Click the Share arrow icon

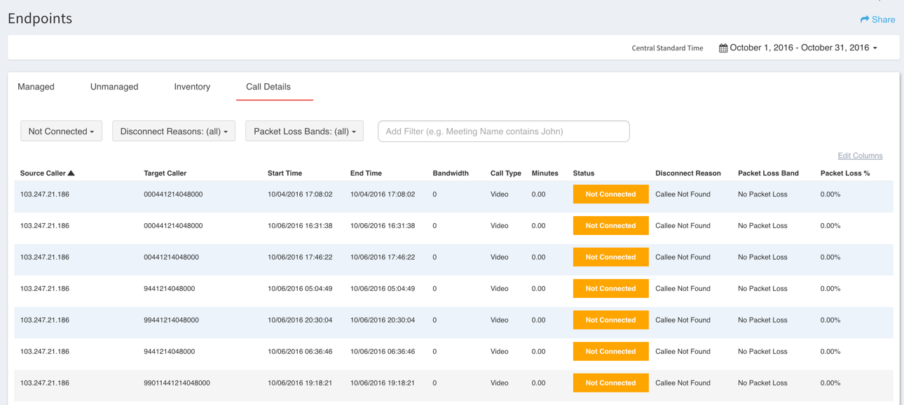coord(865,20)
